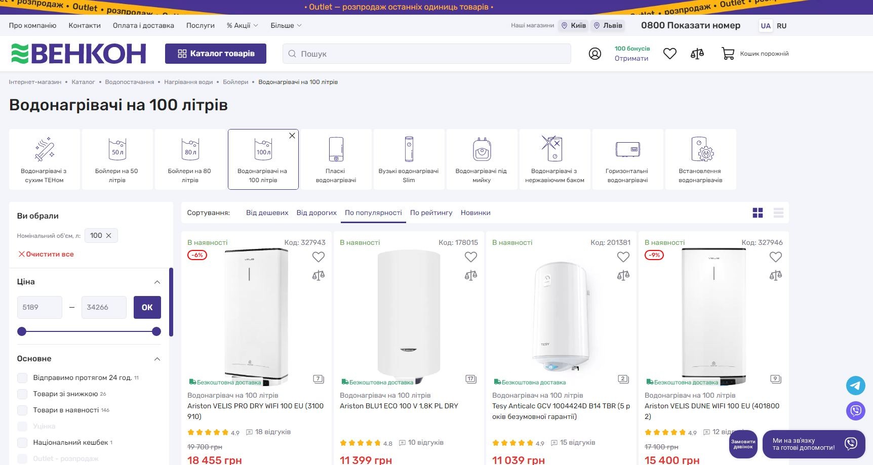The height and width of the screenshot is (465, 873).
Task: Click the minimum price slider handle
Action: pyautogui.click(x=22, y=332)
